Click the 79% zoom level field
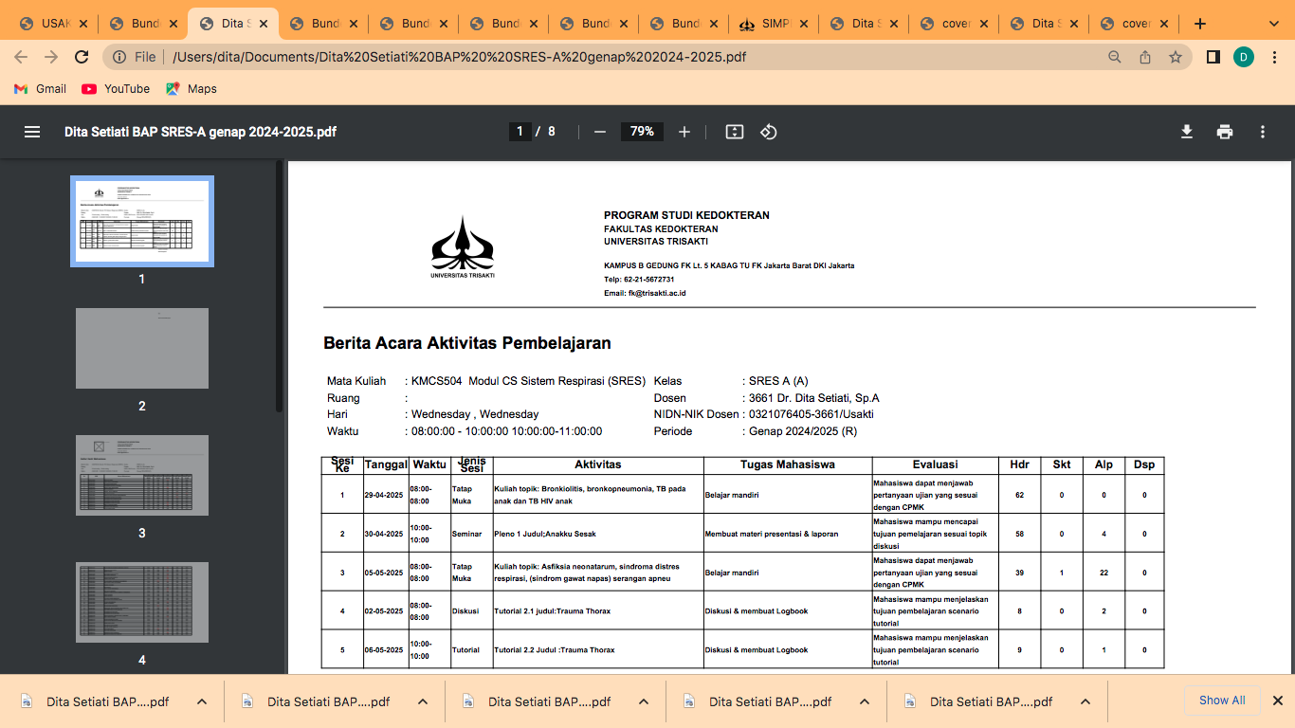 click(x=643, y=132)
